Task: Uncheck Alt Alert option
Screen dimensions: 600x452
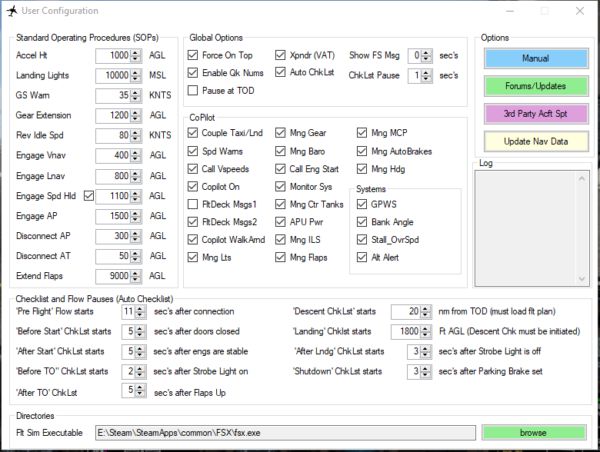Action: pos(362,258)
